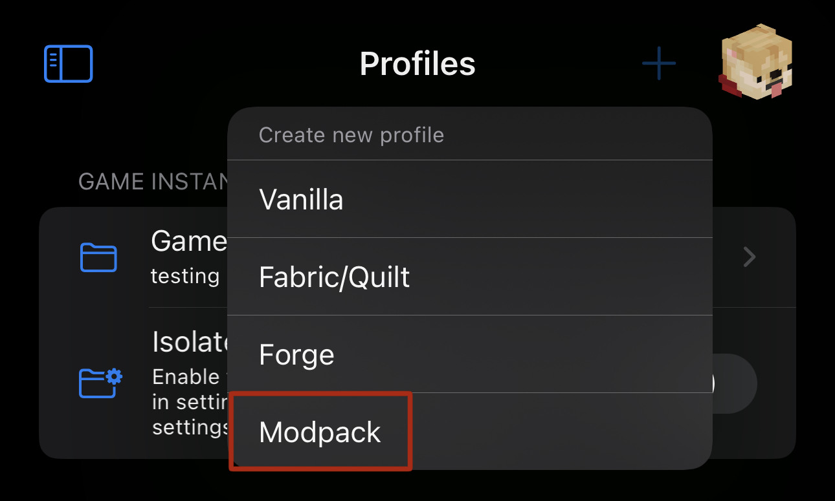Click empty area below the settings card
The height and width of the screenshot is (501, 835).
point(417,482)
